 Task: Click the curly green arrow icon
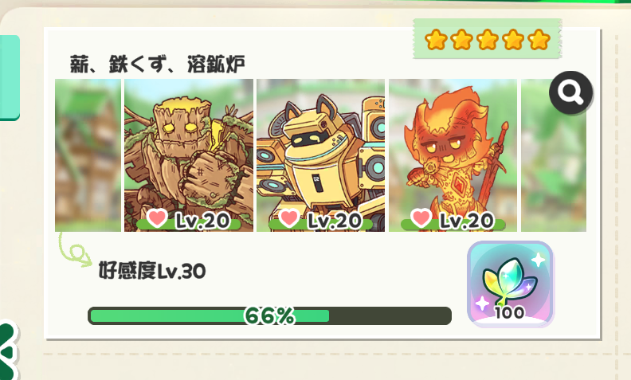(75, 249)
